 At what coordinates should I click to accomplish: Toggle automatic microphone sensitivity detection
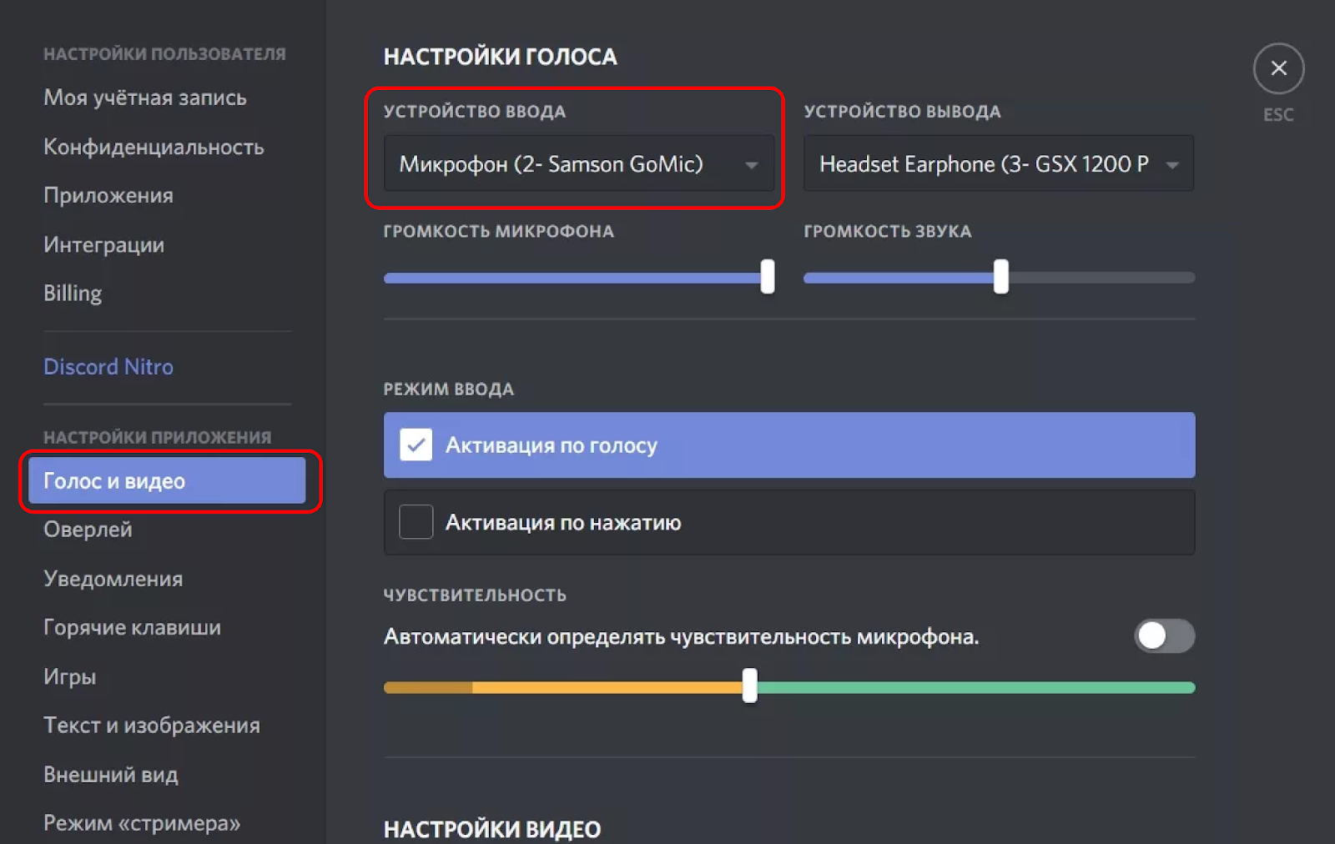pyautogui.click(x=1164, y=636)
